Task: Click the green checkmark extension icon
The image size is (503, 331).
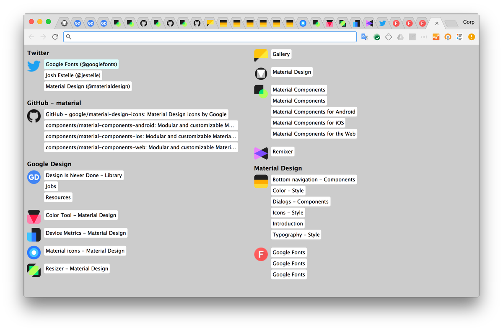Action: pos(377,37)
